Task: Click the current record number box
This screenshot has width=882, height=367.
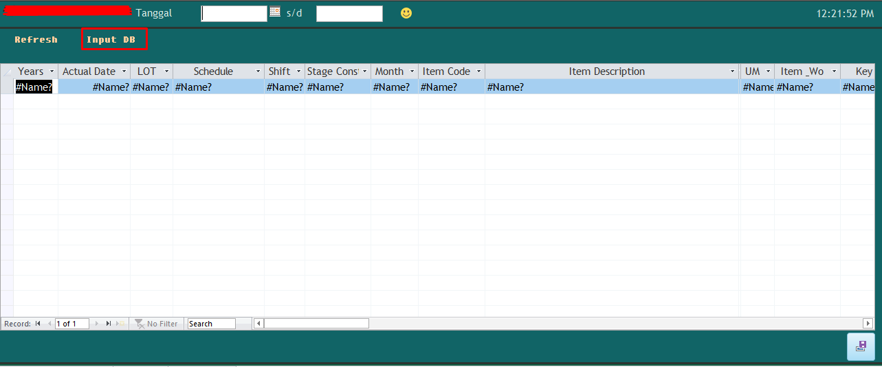Action: point(72,324)
